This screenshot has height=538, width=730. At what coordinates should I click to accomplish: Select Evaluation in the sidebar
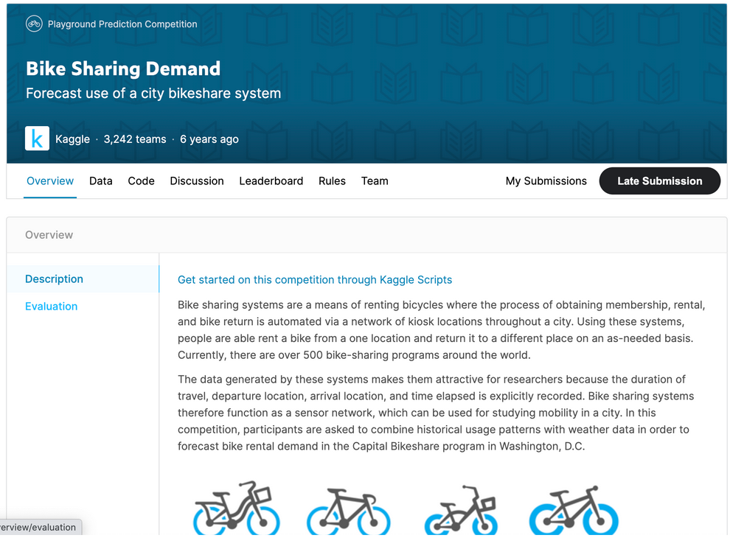(51, 306)
